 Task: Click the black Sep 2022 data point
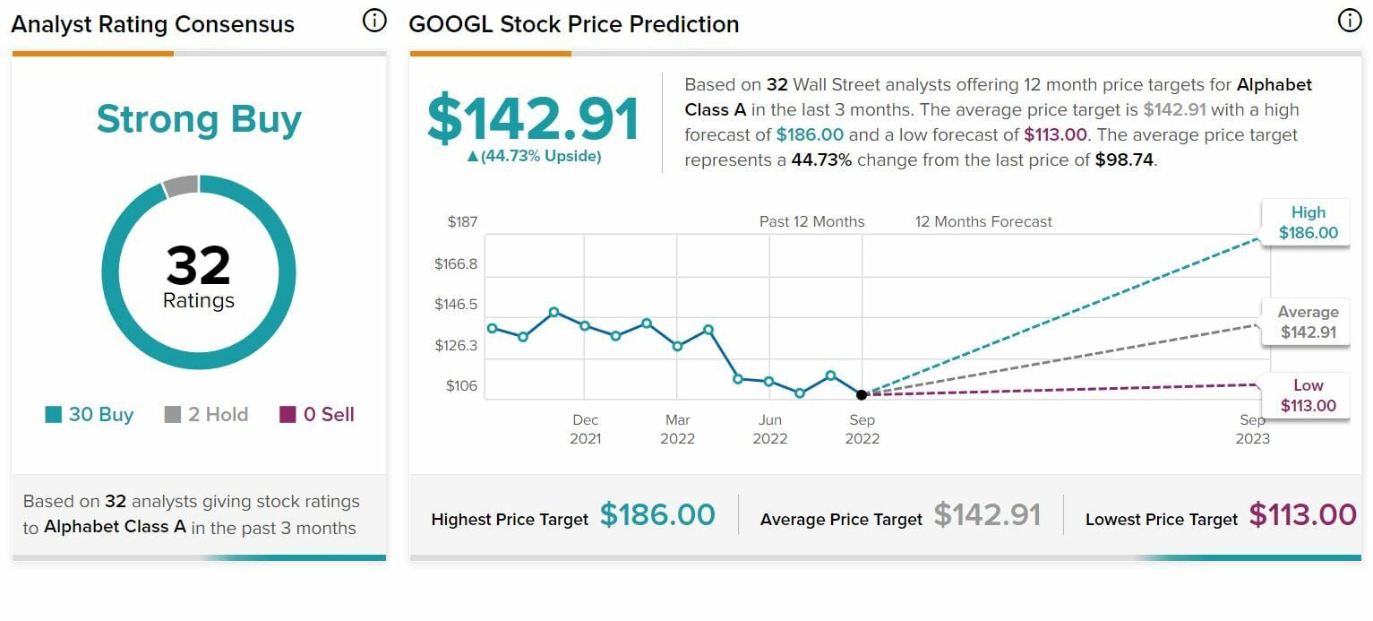coord(862,394)
